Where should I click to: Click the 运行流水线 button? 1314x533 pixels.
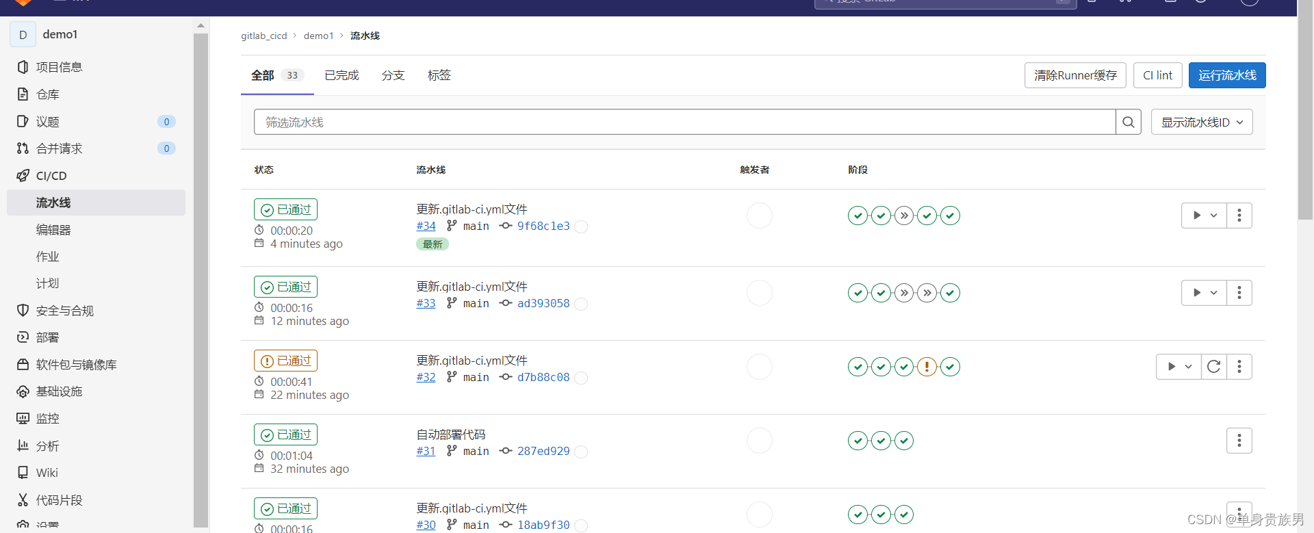tap(1227, 75)
